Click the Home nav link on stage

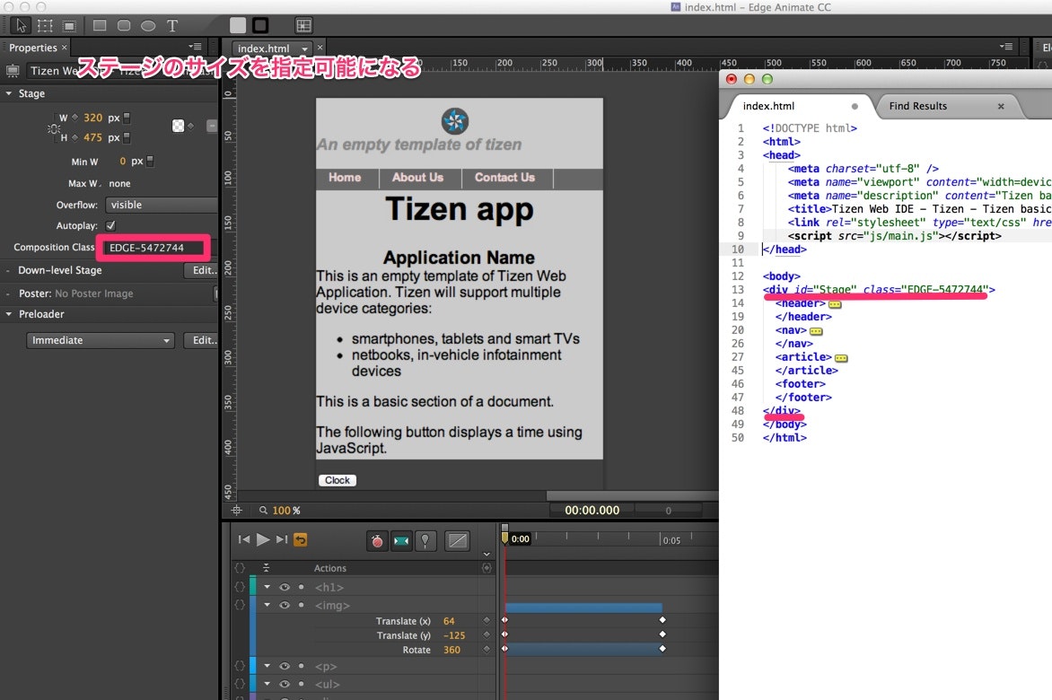(345, 178)
